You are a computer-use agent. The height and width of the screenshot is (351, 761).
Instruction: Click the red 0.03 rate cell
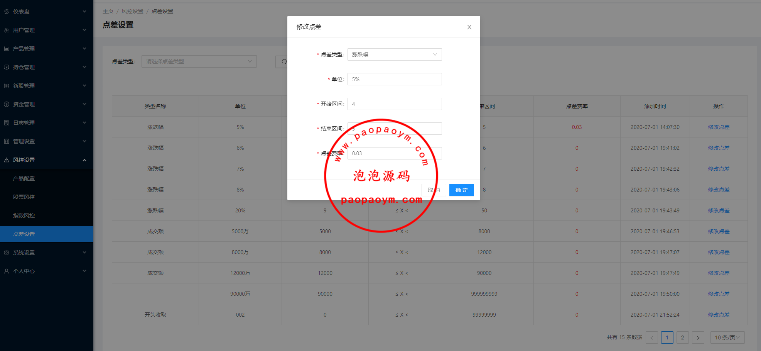577,127
